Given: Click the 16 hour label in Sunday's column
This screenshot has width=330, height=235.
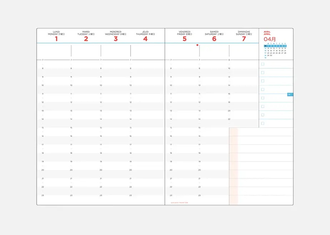Looking at the screenshot, I should coord(229,94).
